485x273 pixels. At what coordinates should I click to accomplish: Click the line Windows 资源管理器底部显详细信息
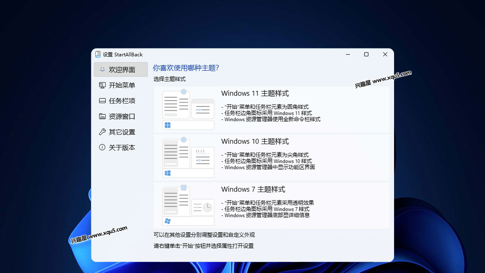pyautogui.click(x=266, y=215)
